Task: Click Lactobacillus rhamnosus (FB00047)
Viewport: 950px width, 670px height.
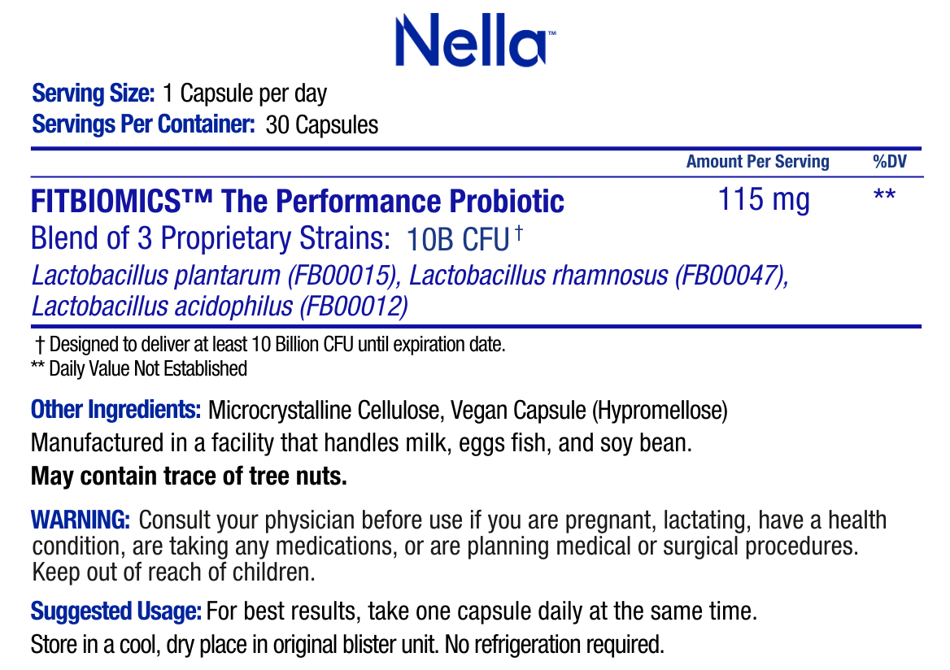Action: pyautogui.click(x=599, y=276)
